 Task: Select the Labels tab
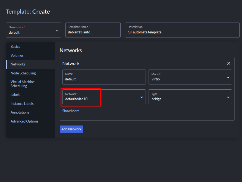click(15, 95)
